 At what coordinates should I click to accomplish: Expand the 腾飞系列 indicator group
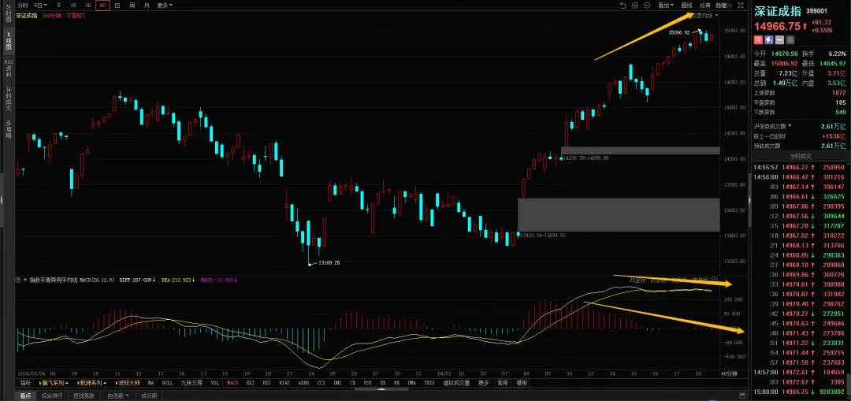pos(54,383)
